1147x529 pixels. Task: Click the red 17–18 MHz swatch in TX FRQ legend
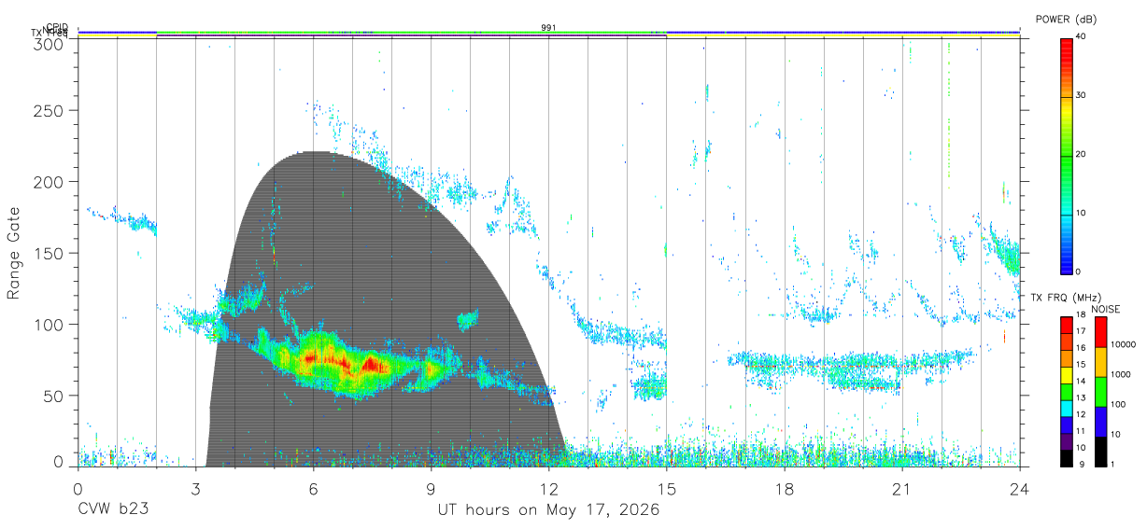1066,326
